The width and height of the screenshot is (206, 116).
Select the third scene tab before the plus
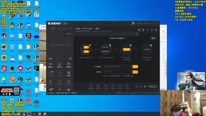[x=65, y=29]
